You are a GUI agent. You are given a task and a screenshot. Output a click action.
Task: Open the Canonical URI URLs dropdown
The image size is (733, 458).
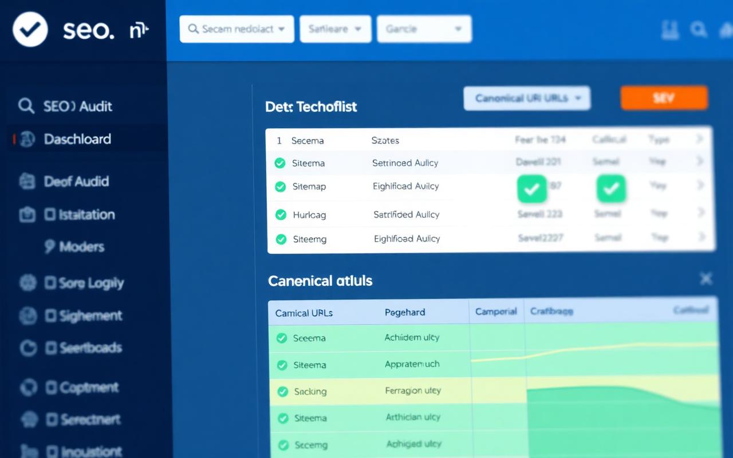tap(527, 98)
